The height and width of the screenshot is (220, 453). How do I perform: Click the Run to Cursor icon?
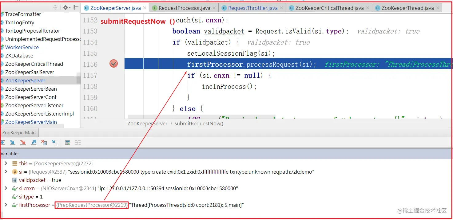[x=54, y=143]
